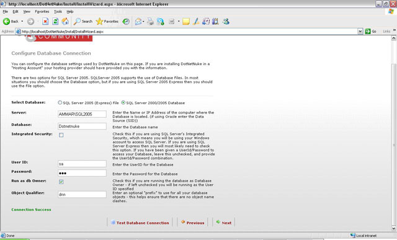This screenshot has height=240, width=397.
Task: Open the Edit menu
Action: click(x=16, y=12)
